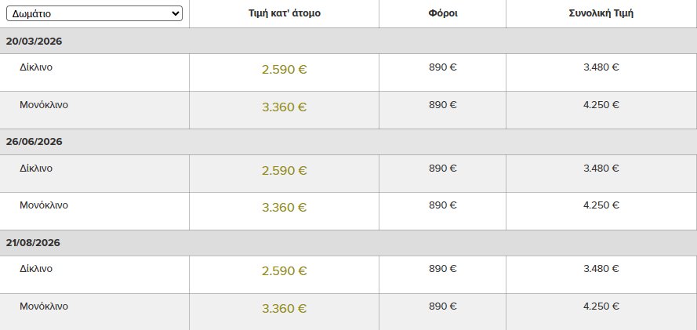Image resolution: width=697 pixels, height=330 pixels.
Task: Click Μονόκλινο under the 26/06/2026 date
Action: point(44,206)
